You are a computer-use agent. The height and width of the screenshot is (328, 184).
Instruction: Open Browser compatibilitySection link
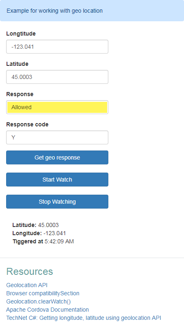43,293
